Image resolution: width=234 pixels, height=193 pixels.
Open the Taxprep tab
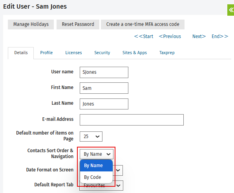[x=167, y=53]
